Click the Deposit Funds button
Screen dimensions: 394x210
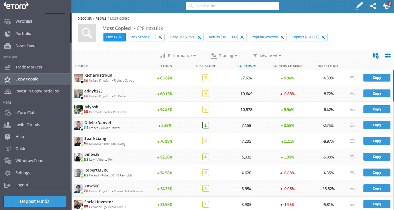pyautogui.click(x=34, y=201)
